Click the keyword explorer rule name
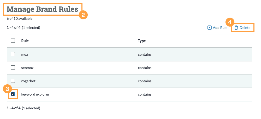 click(35, 94)
